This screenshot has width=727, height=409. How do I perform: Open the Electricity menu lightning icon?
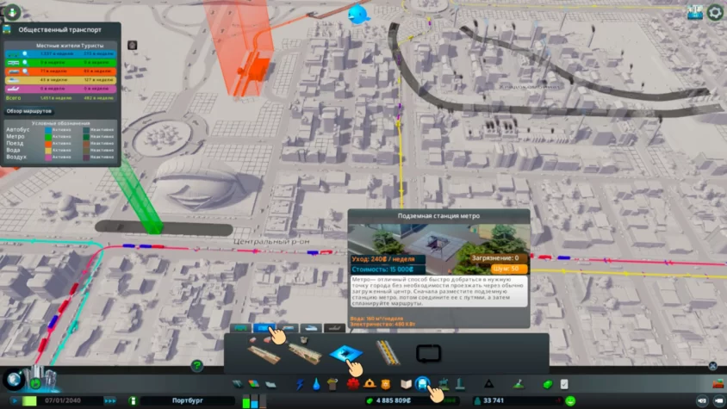coord(300,384)
